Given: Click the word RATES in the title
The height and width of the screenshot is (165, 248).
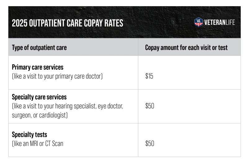Looking at the screenshot, I should point(114,23).
